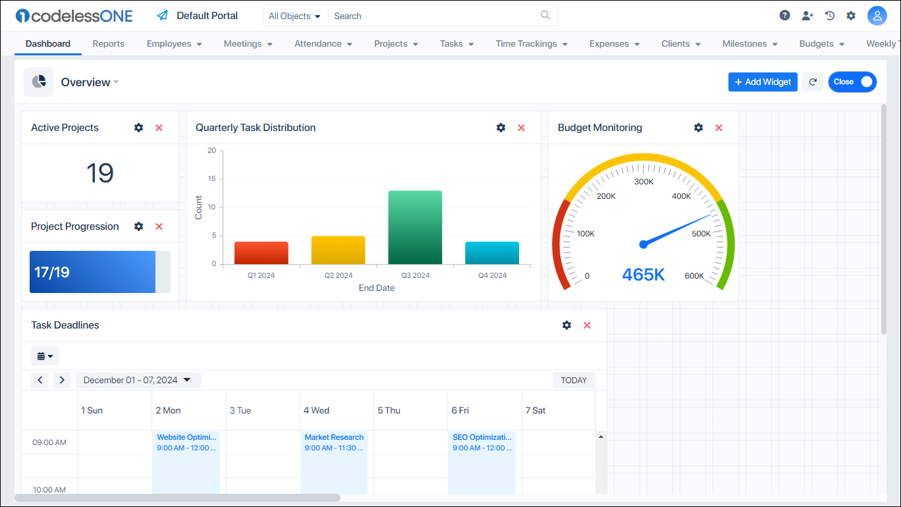The width and height of the screenshot is (901, 507).
Task: Click the invite user icon near the avatar
Action: 807,14
